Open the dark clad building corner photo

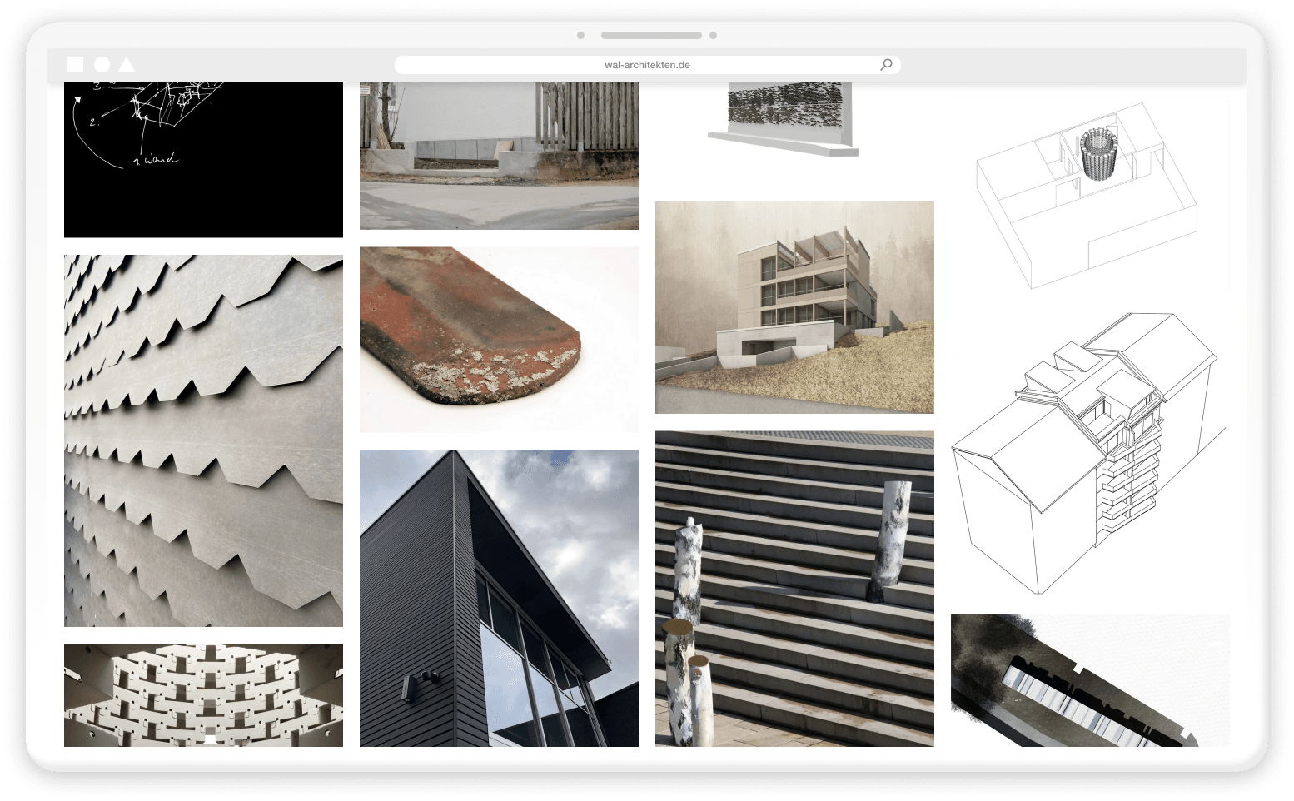(499, 598)
